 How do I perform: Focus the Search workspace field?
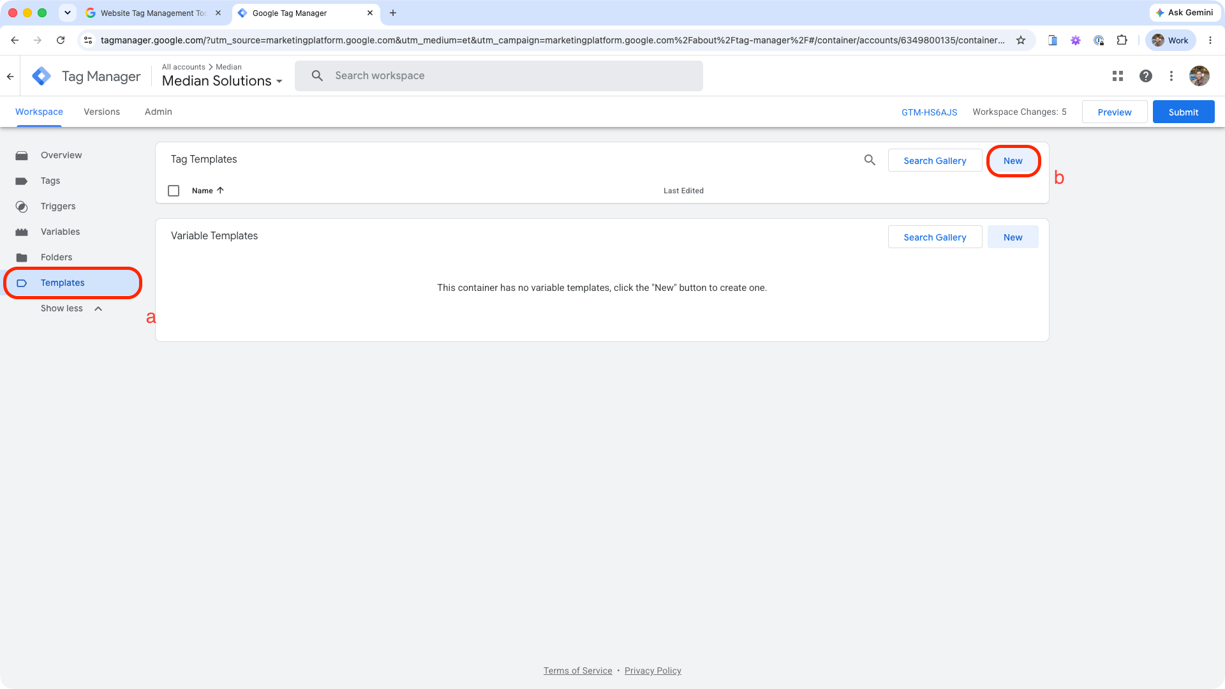click(x=498, y=76)
